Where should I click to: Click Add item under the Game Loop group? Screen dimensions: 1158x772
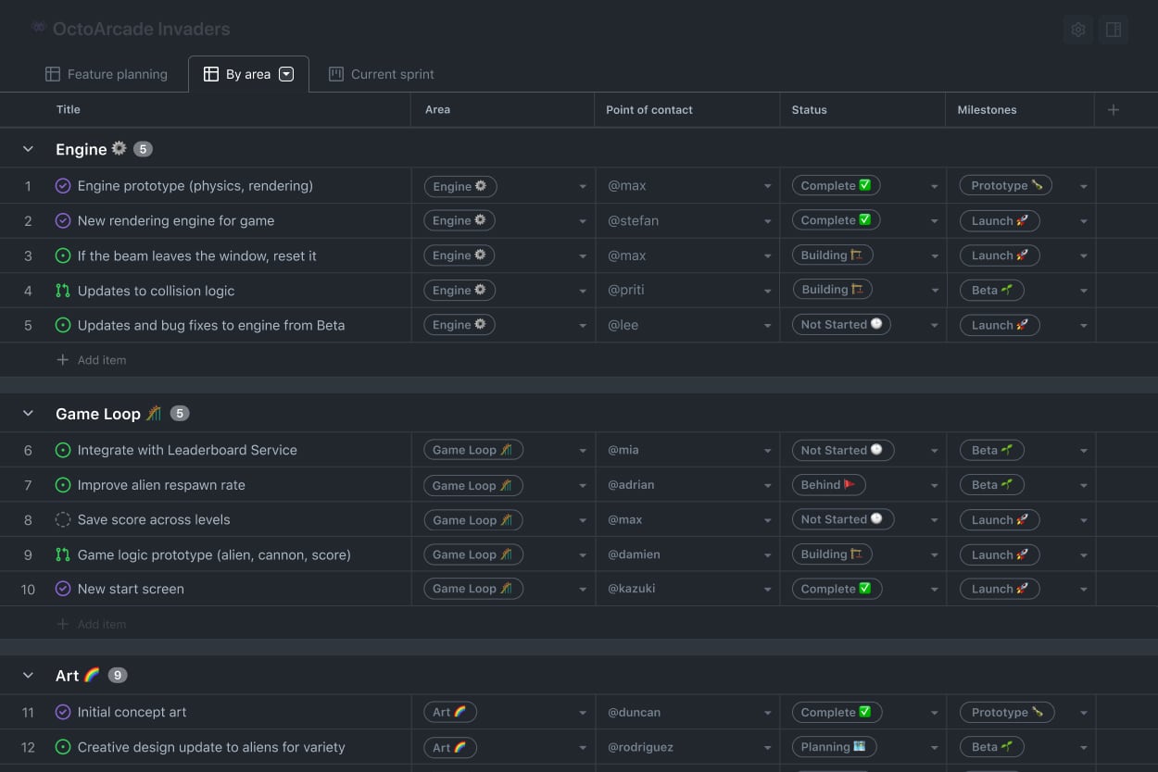click(92, 624)
